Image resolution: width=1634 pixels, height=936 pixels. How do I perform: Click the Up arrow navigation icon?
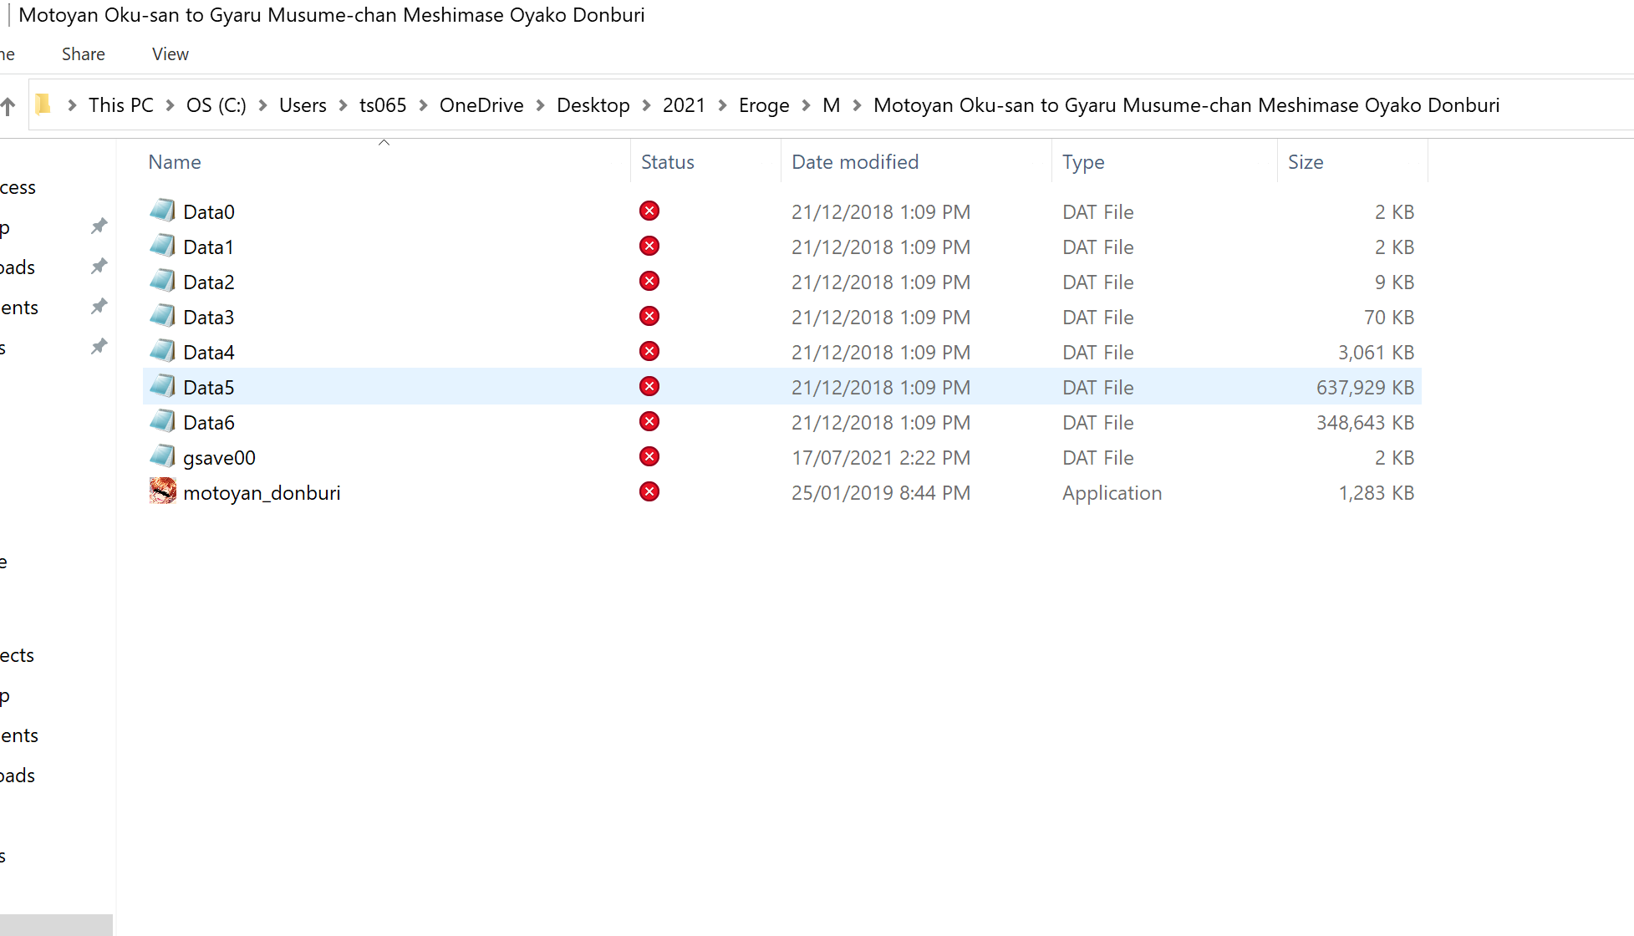pos(8,106)
